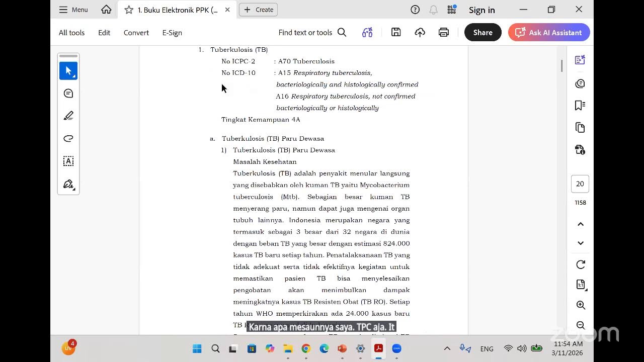Click the current page number box showing 20
644x362 pixels.
(580, 184)
